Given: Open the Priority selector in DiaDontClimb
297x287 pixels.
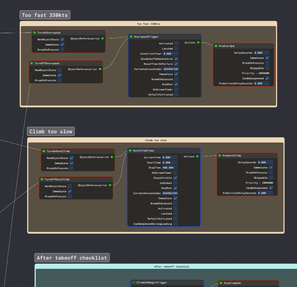Looking at the screenshot, I should point(259,183).
